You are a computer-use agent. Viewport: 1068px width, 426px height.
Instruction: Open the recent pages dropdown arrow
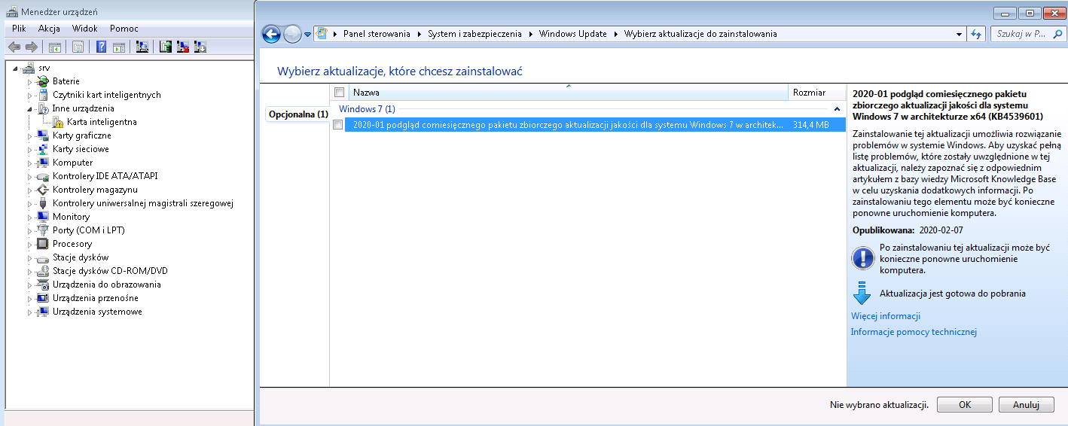307,35
